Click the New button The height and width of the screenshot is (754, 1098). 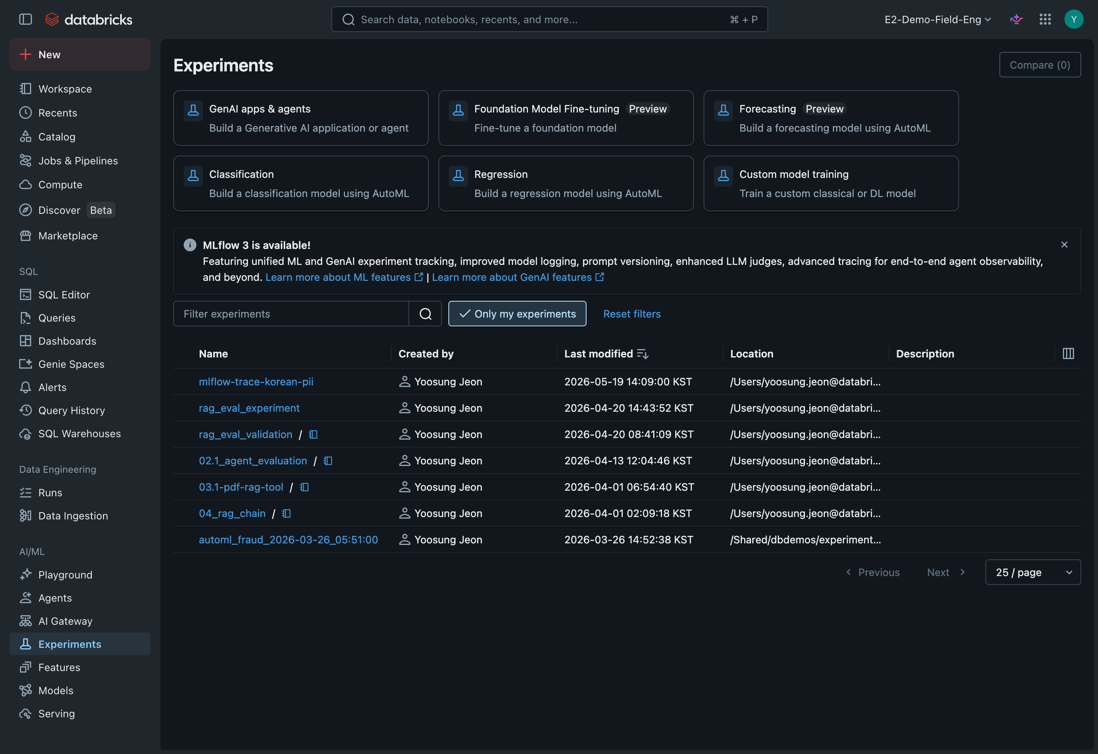point(79,54)
